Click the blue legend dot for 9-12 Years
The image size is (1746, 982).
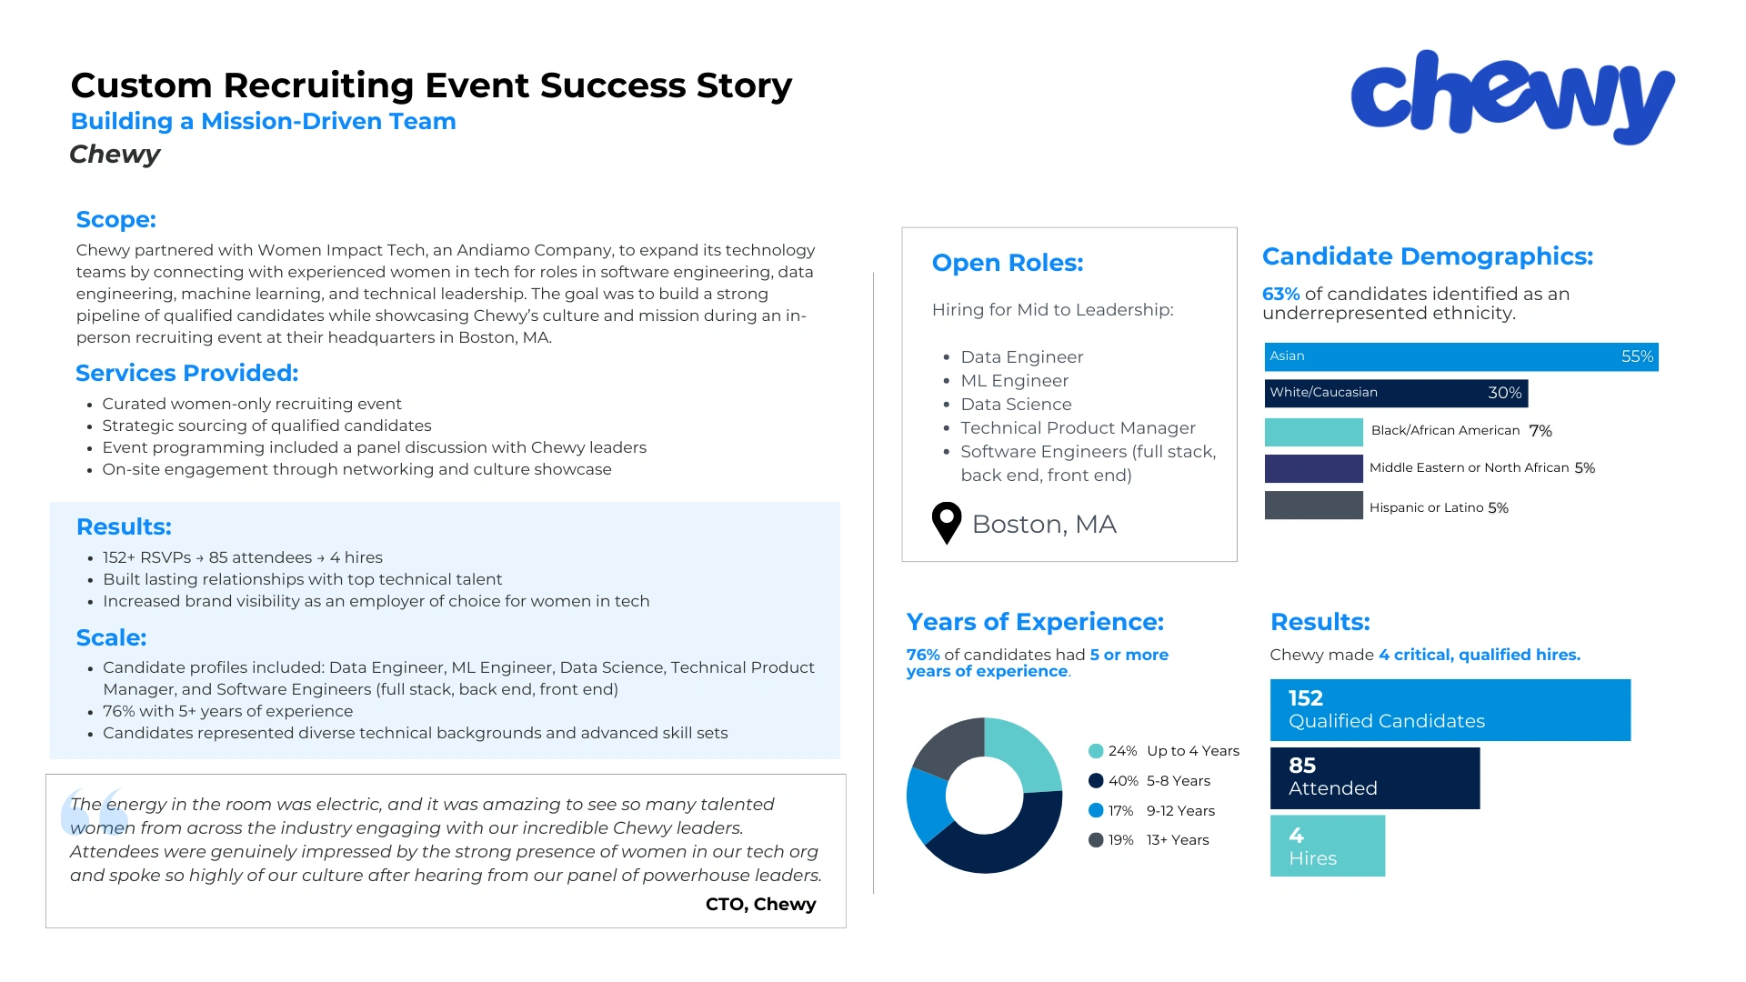(1096, 811)
